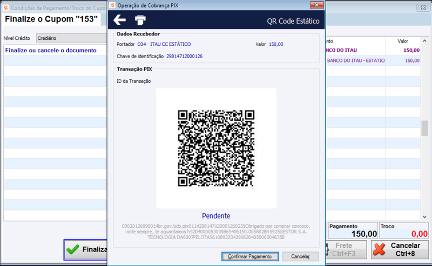Click the ID da Transação label
Viewport: 432px width, 266px height.
pyautogui.click(x=133, y=81)
